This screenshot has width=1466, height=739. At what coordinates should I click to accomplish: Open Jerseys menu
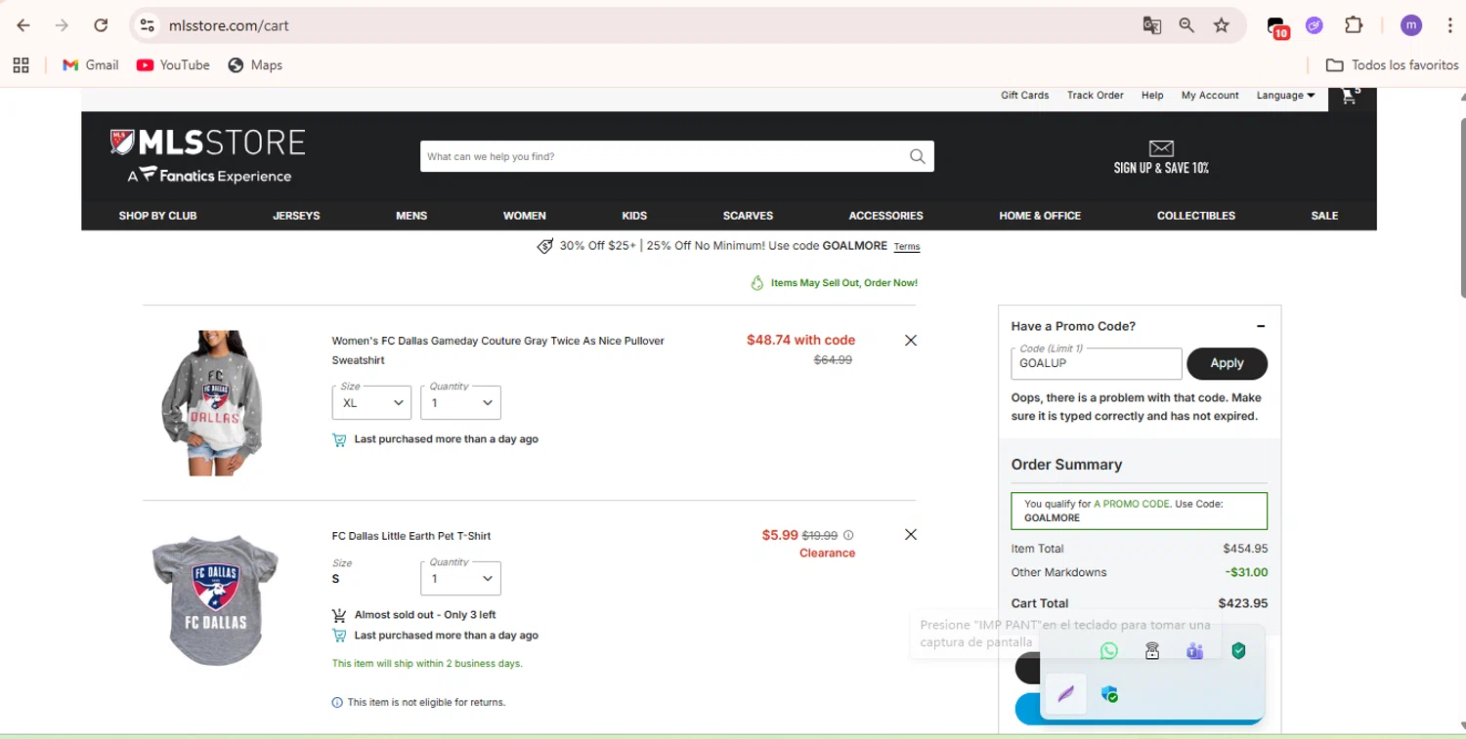click(296, 216)
